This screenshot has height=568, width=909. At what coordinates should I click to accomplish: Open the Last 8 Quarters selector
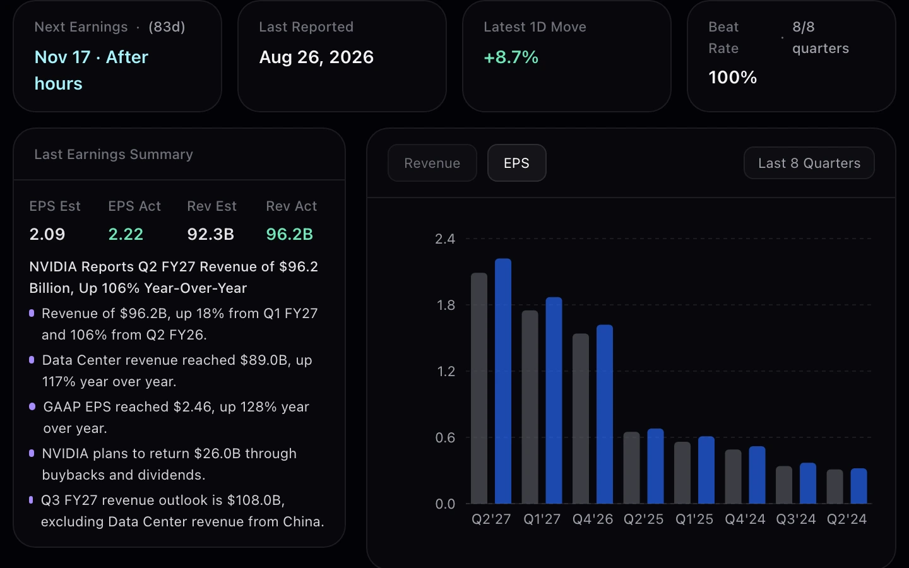coord(809,163)
